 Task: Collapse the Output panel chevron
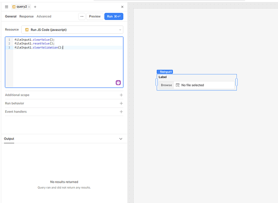121,139
